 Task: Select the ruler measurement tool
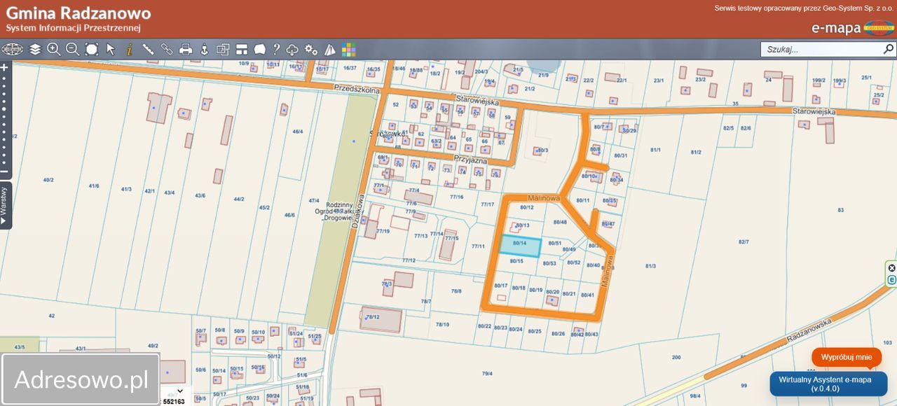click(x=148, y=49)
